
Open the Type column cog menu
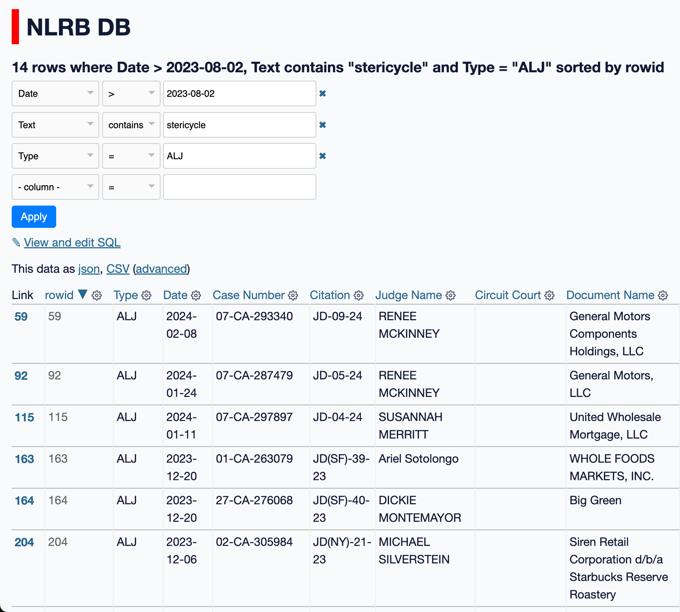tap(146, 295)
